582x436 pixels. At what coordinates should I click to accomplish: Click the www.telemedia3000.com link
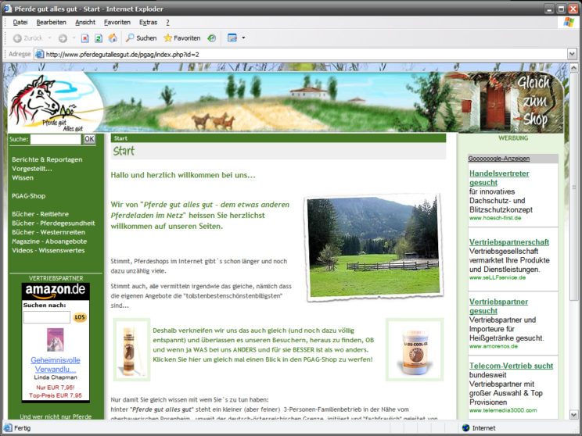coord(503,410)
